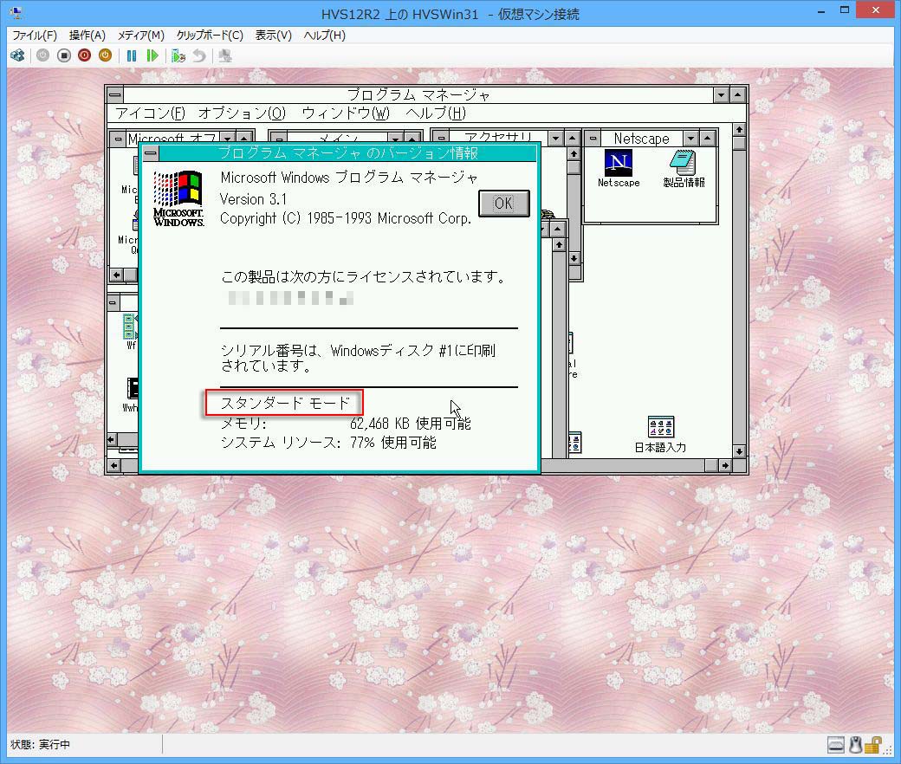Click the red Shut Down icon
The width and height of the screenshot is (901, 764).
tap(85, 55)
